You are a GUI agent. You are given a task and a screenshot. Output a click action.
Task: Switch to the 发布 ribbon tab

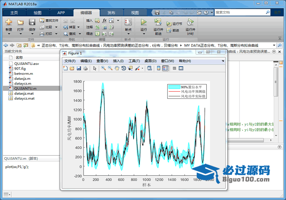[111, 12]
